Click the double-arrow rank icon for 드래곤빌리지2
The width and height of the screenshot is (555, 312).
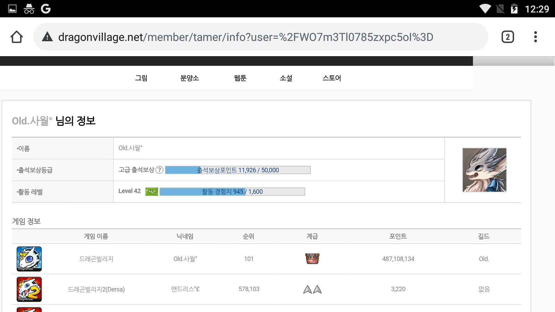point(312,289)
